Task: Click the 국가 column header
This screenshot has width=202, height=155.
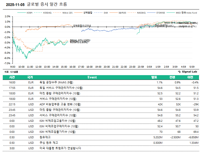Action: (30, 77)
